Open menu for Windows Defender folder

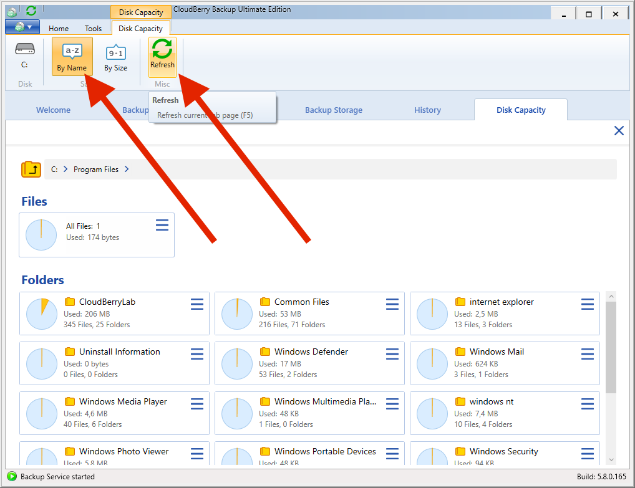pyautogui.click(x=392, y=353)
